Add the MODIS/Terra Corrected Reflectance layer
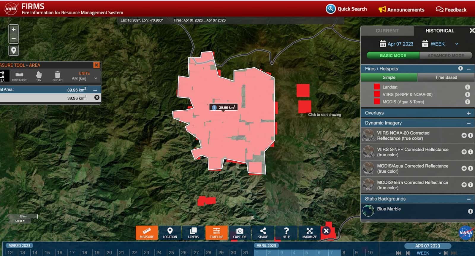This screenshot has height=256, width=475. 464,185
